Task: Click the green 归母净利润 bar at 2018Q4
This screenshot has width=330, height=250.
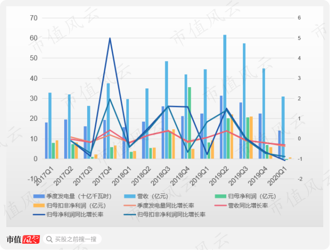Action: tap(189, 123)
